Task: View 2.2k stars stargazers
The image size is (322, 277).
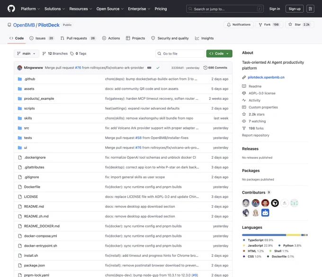Action: pos(257,114)
